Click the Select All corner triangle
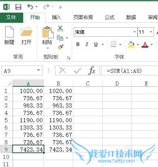The width and height of the screenshot is (158, 167). 9,83
